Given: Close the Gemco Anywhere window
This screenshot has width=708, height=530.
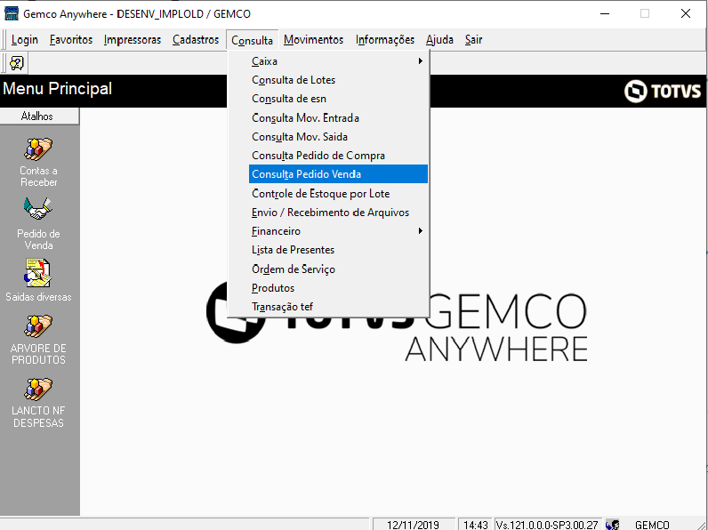Looking at the screenshot, I should click(x=686, y=13).
